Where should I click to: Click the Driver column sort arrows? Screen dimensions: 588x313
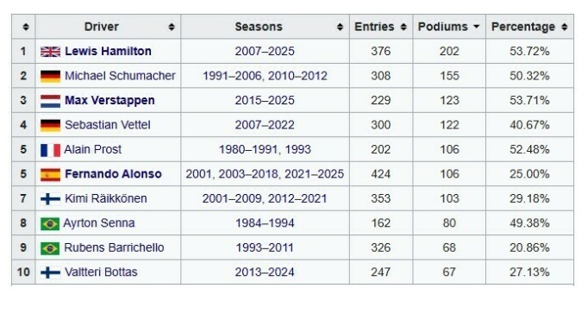tap(172, 27)
